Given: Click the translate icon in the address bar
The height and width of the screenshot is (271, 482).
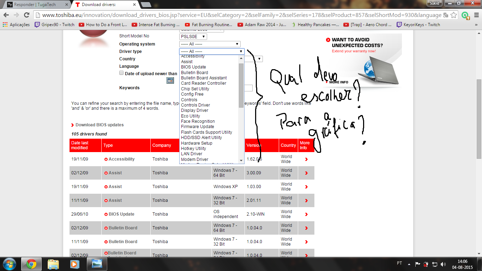Looking at the screenshot, I should [x=446, y=15].
